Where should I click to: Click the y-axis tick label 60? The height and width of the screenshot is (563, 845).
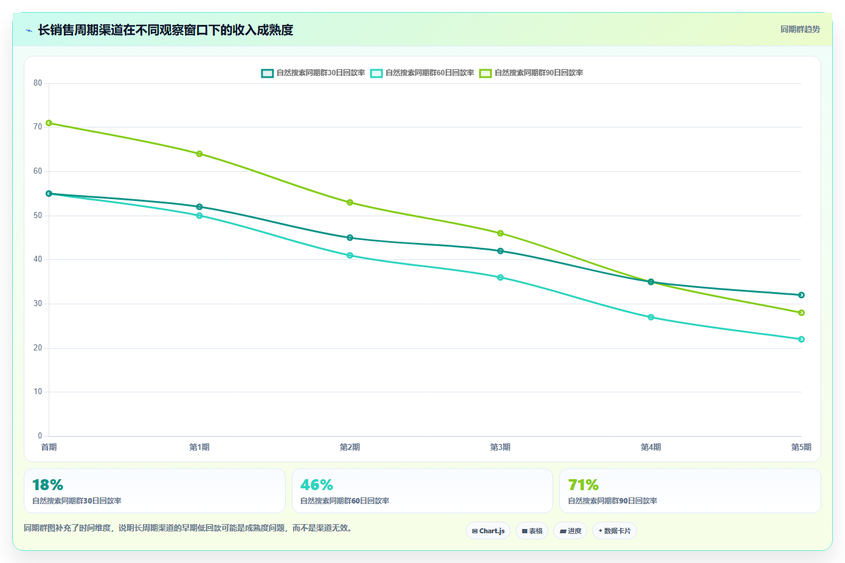pyautogui.click(x=38, y=171)
